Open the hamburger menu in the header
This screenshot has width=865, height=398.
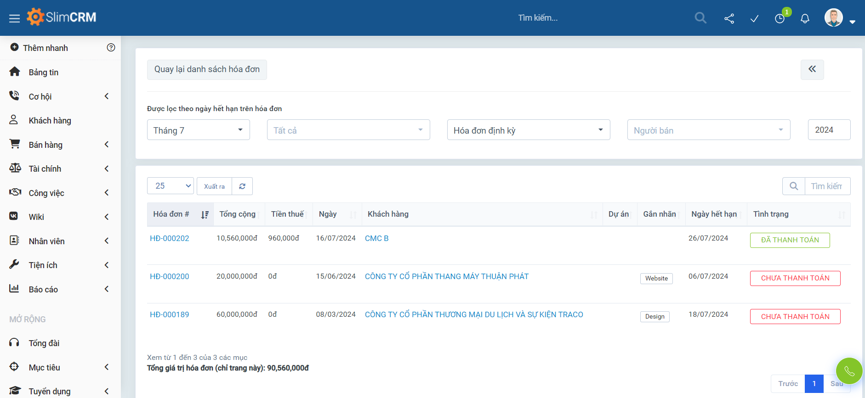pyautogui.click(x=14, y=18)
